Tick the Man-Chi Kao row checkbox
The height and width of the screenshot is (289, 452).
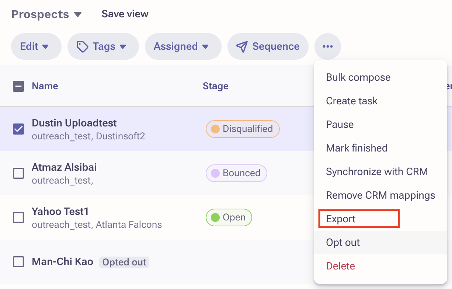tap(18, 262)
